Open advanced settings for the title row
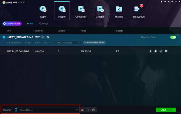The image size is (181, 114). tap(155, 51)
